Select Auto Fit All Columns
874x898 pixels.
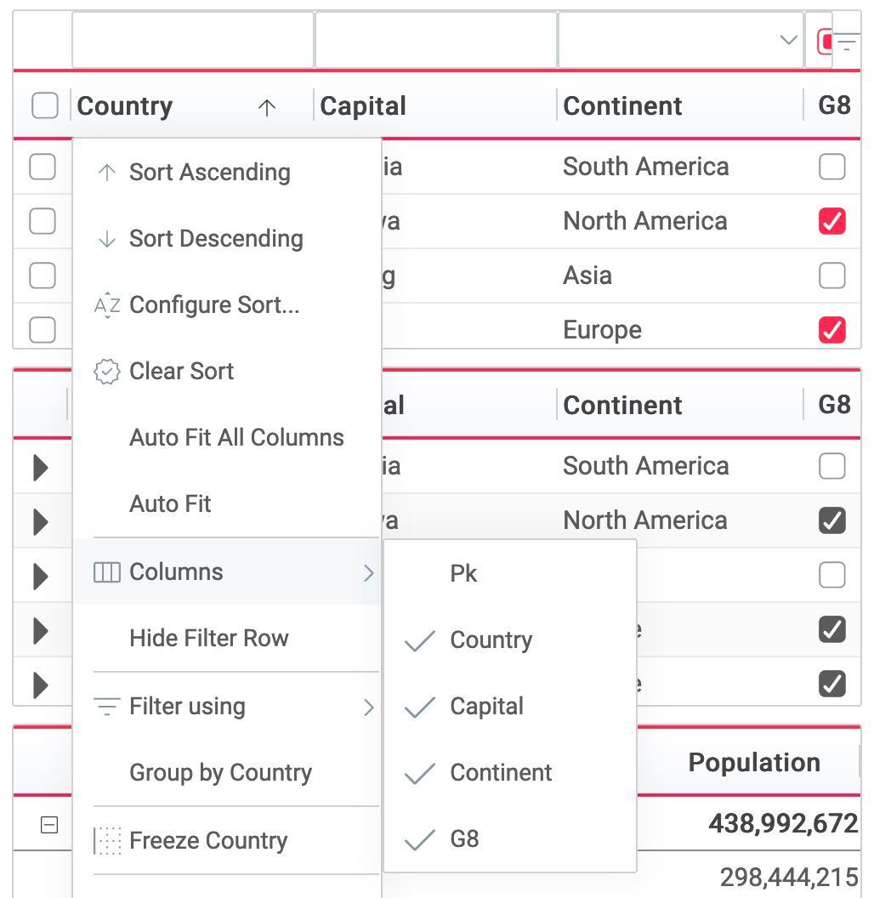click(236, 438)
